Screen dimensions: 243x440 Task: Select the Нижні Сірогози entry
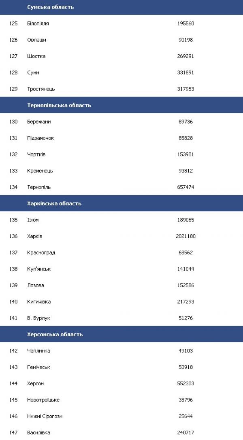45,416
